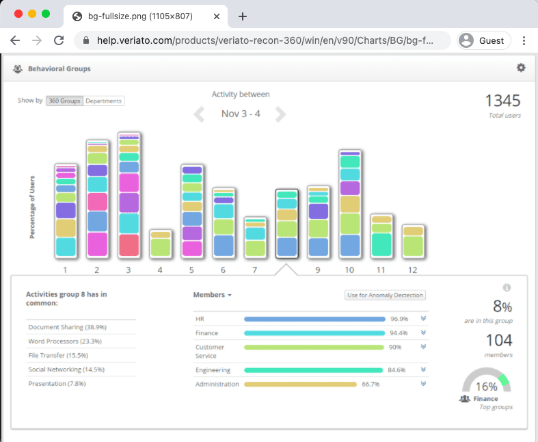Image resolution: width=538 pixels, height=442 pixels.
Task: Click the 8% in this group value
Action: (502, 306)
